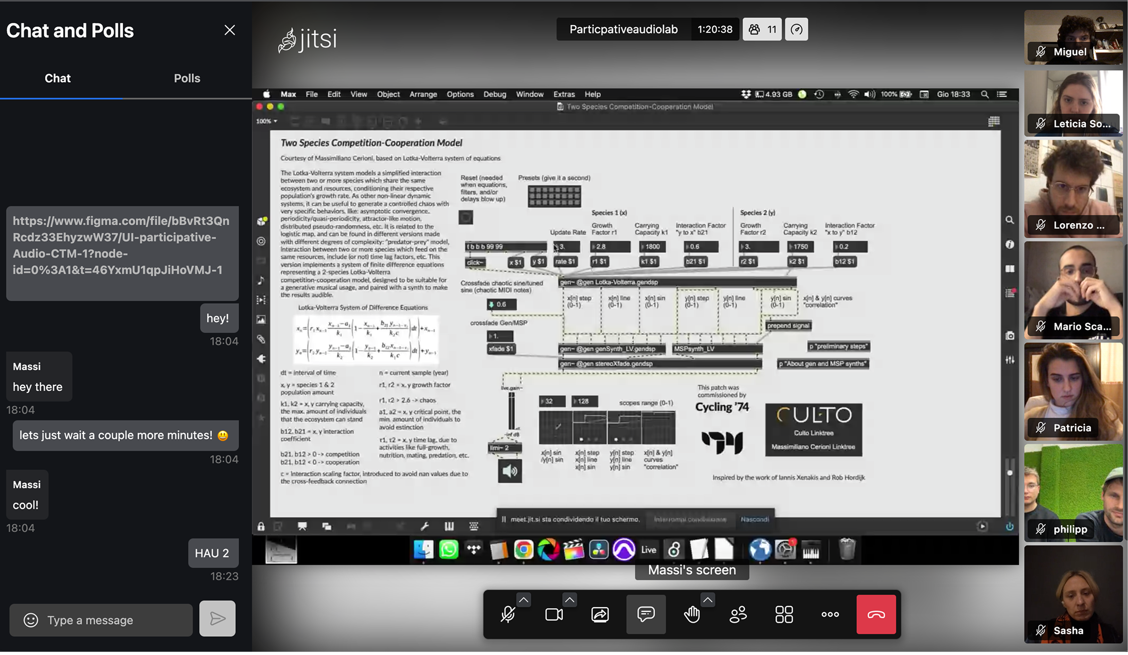Click the share screen icon
Image resolution: width=1128 pixels, height=655 pixels.
(600, 614)
